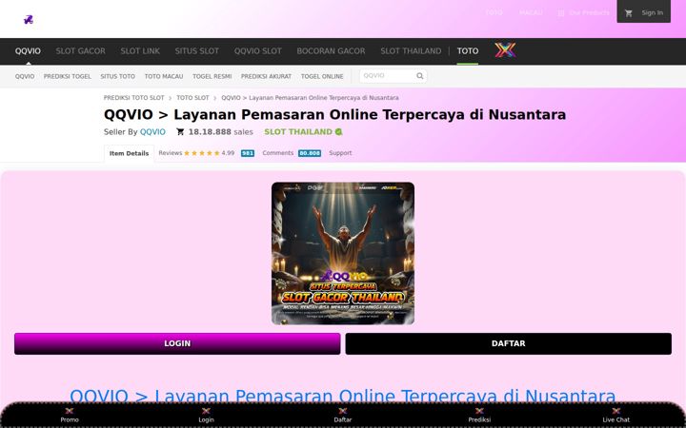This screenshot has height=428, width=686.
Task: Click the SLOT THAILAND verified label
Action: (298, 132)
